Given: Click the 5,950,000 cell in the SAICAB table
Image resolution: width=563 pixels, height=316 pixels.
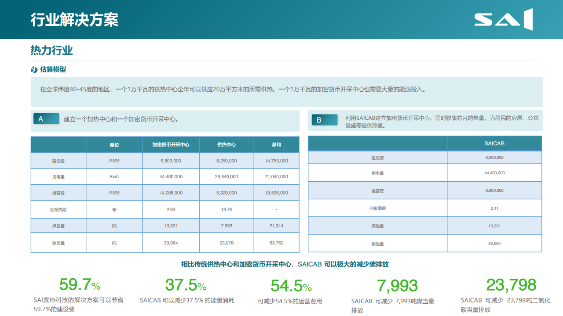Looking at the screenshot, I should click(x=494, y=158).
